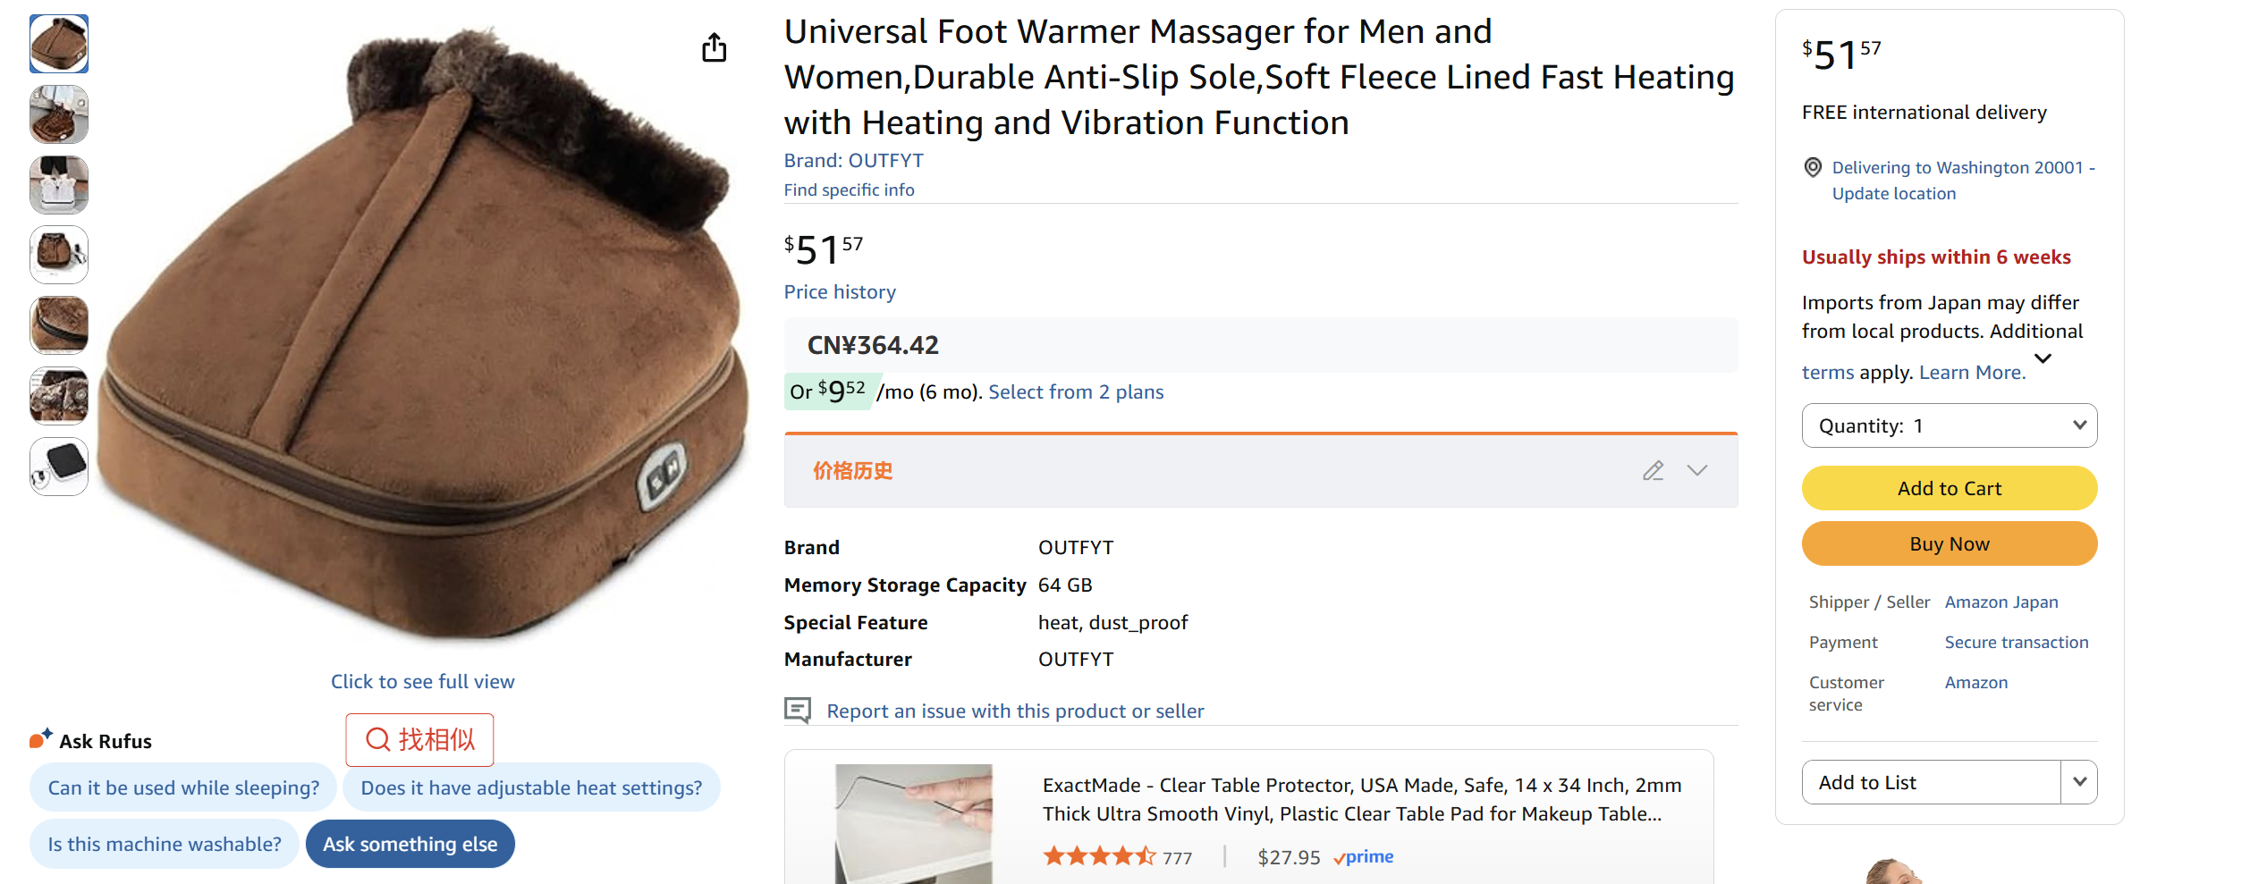Open the 找相似 visual search
This screenshot has height=884, width=2250.
[419, 739]
